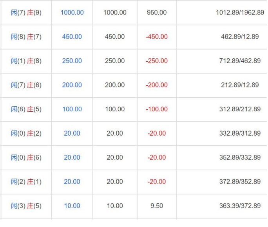Click the blue 250.00 bet amount
Screen dimensions: 268x227
pos(72,61)
